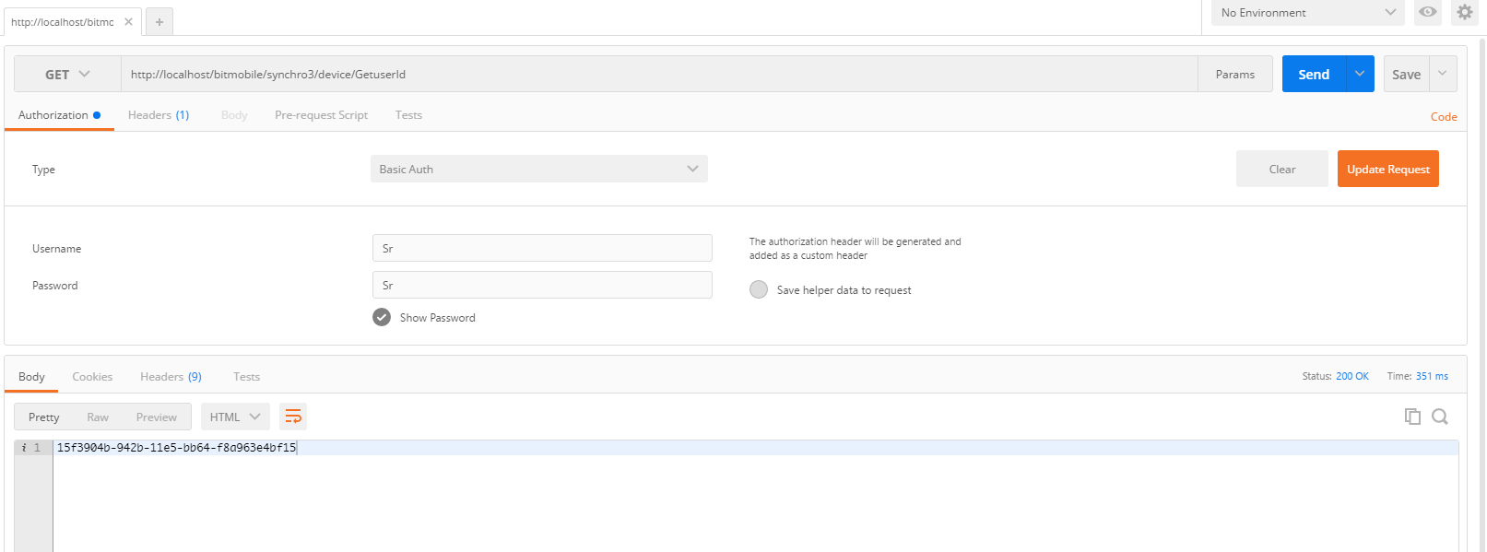Open the Send button dropdown arrow

coord(1360,75)
